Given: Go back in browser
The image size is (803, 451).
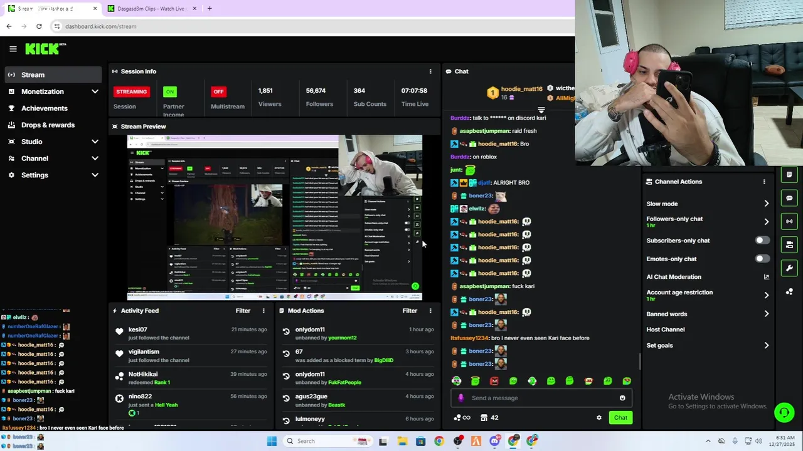Looking at the screenshot, I should [x=9, y=26].
